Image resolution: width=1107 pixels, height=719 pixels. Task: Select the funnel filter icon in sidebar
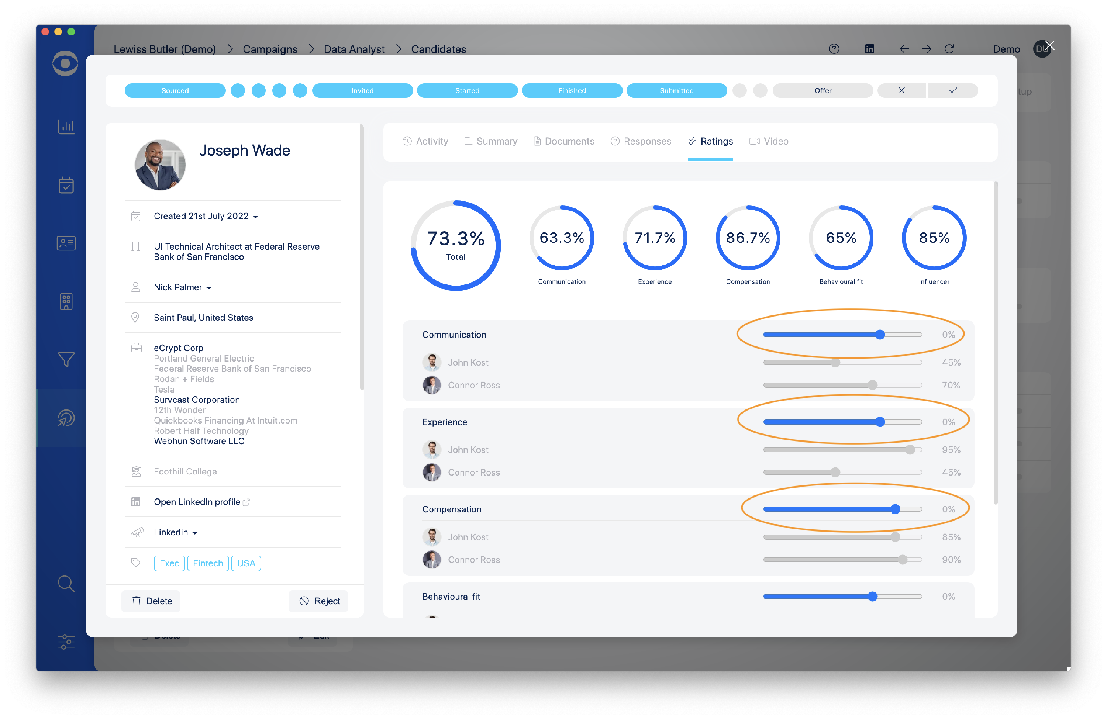pos(66,359)
